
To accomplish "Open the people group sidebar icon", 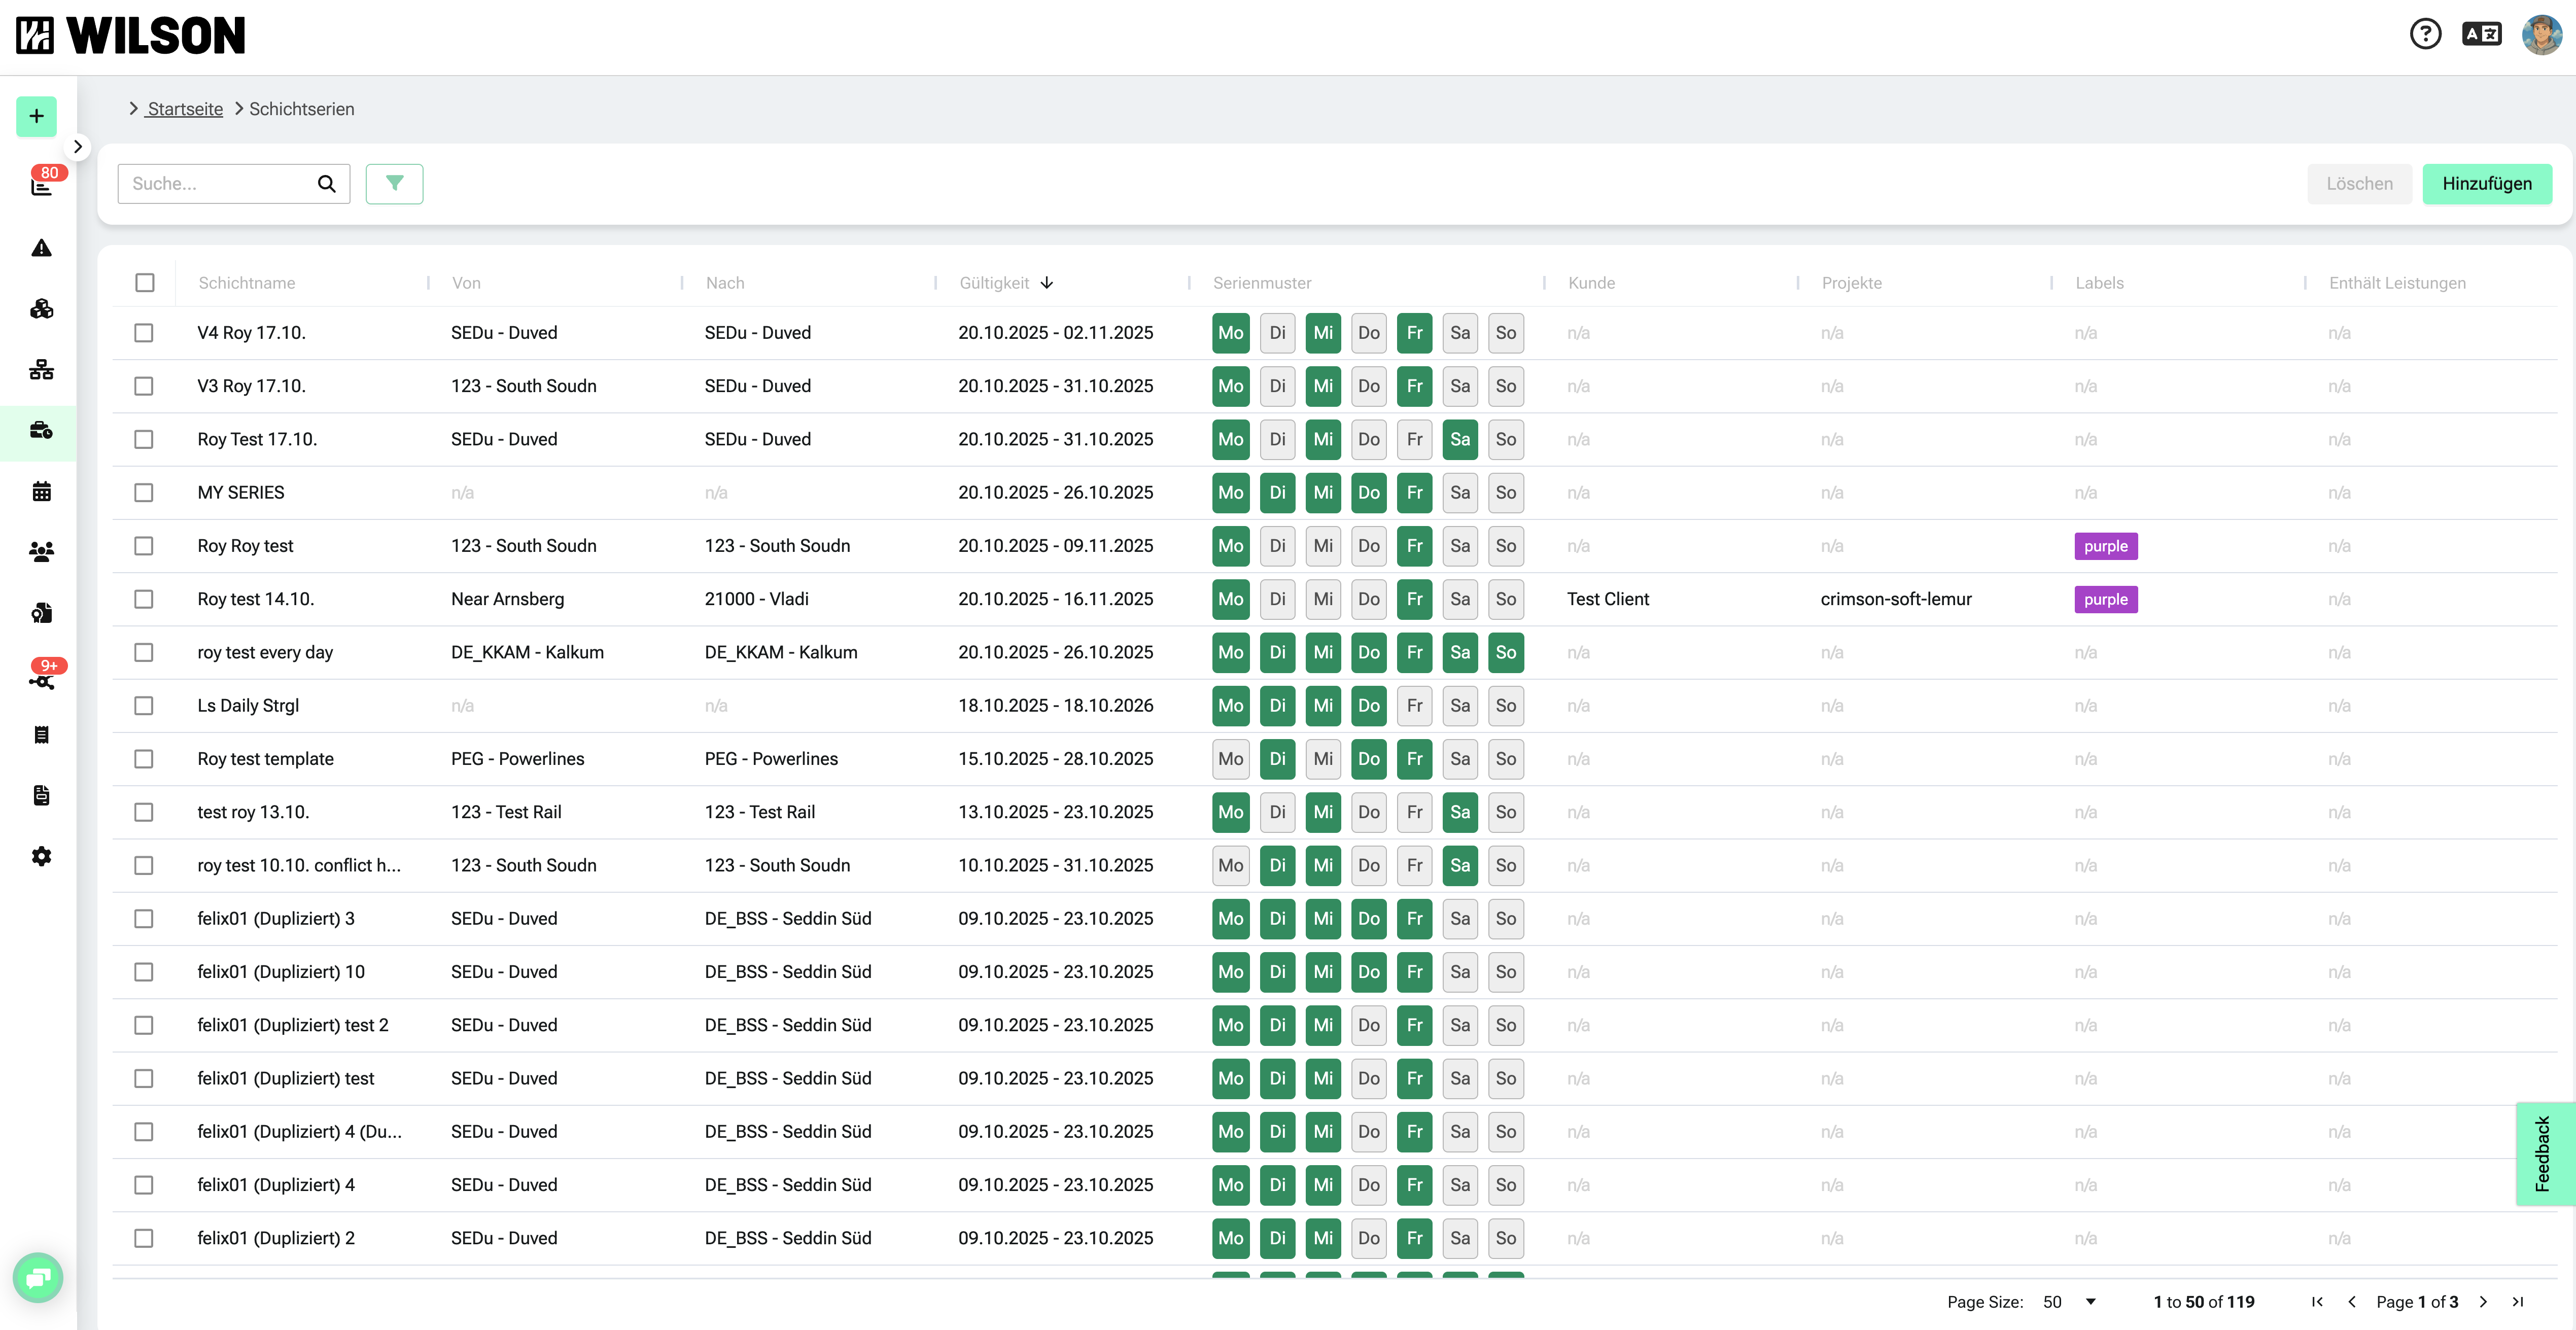I will [41, 552].
